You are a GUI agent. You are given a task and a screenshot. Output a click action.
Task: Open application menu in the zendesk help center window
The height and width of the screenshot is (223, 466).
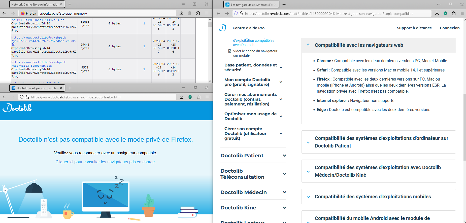point(462,14)
